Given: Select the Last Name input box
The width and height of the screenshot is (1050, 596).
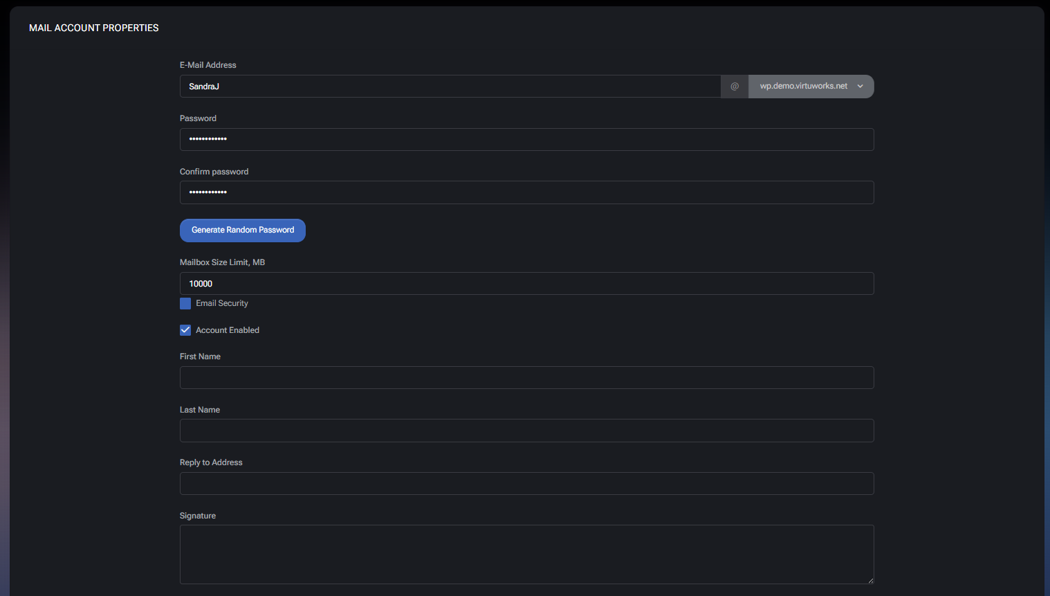Looking at the screenshot, I should pos(526,431).
